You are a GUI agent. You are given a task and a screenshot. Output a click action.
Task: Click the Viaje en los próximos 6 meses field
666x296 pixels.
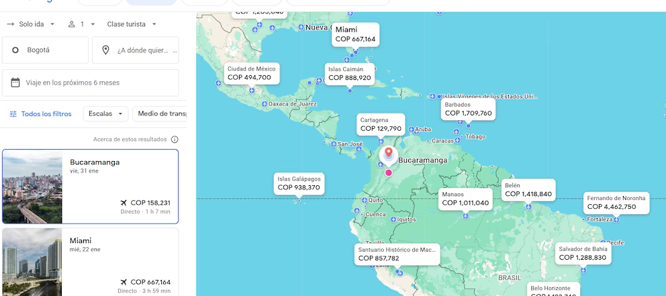[x=90, y=83]
